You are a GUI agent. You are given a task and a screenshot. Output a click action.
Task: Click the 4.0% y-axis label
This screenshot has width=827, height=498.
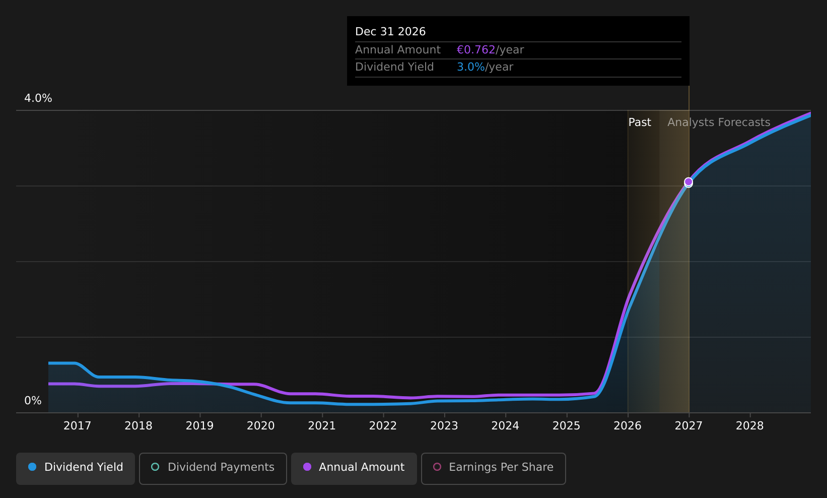click(38, 98)
